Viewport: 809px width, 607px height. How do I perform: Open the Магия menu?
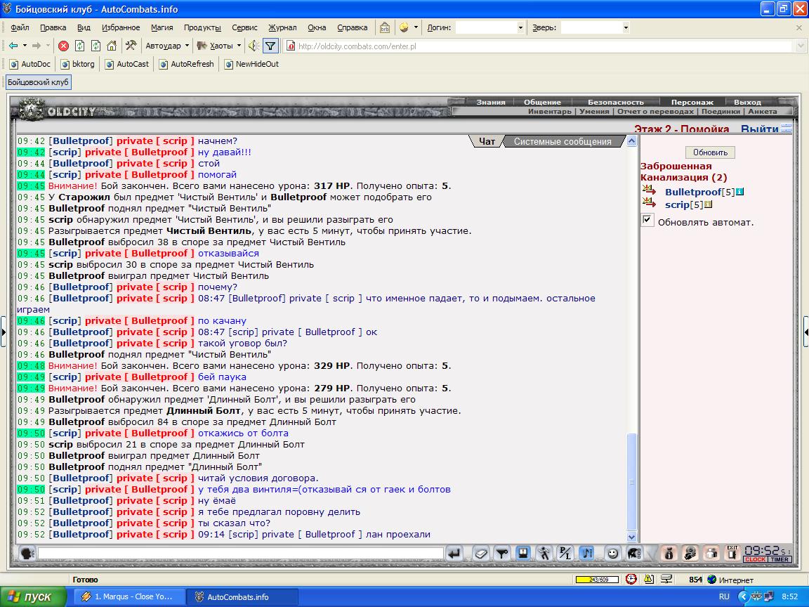tap(162, 28)
